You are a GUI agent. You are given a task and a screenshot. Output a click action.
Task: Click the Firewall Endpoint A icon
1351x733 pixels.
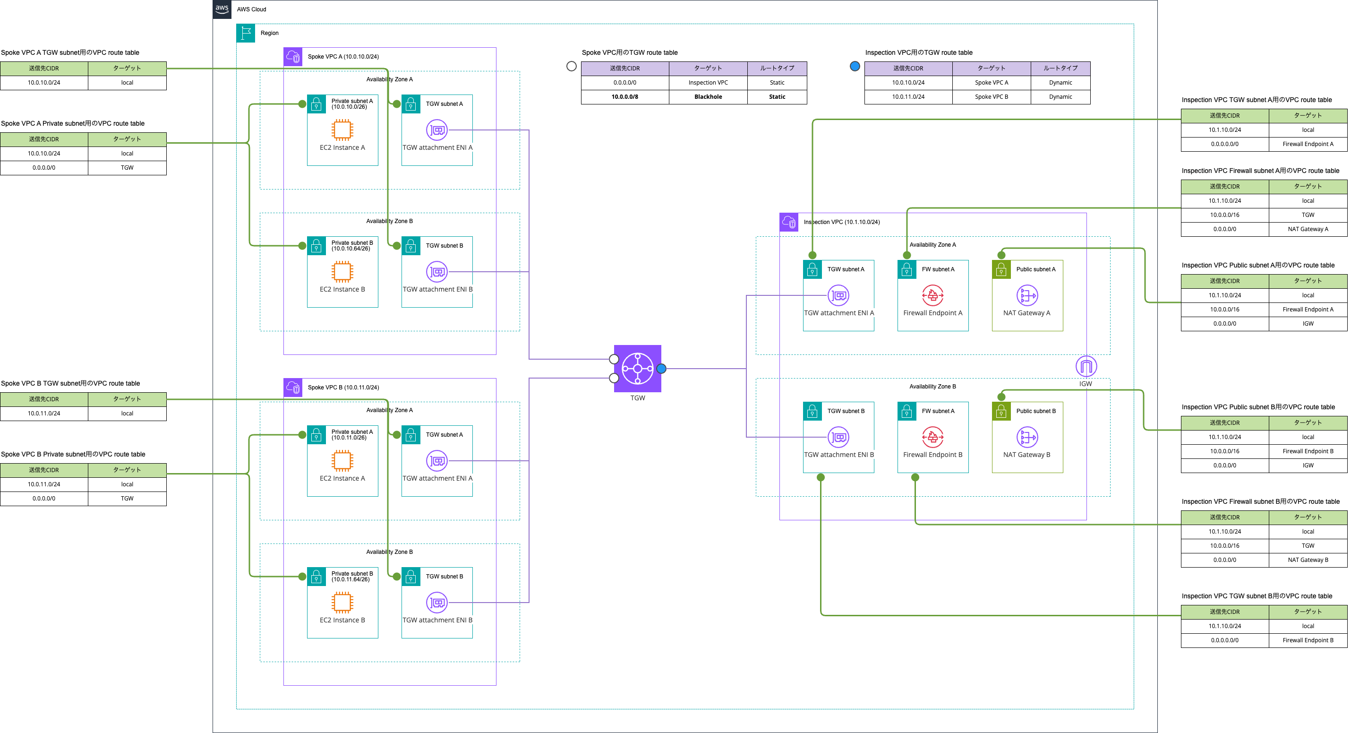(x=933, y=295)
